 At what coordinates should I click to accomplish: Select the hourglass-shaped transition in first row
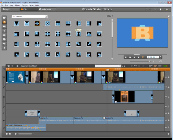coord(27,23)
